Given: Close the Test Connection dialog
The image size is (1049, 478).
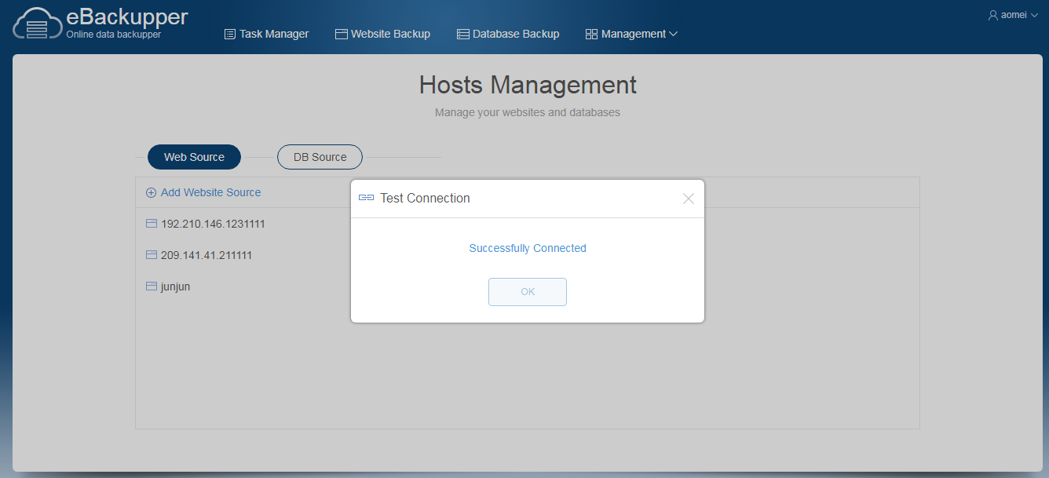Looking at the screenshot, I should tap(689, 199).
